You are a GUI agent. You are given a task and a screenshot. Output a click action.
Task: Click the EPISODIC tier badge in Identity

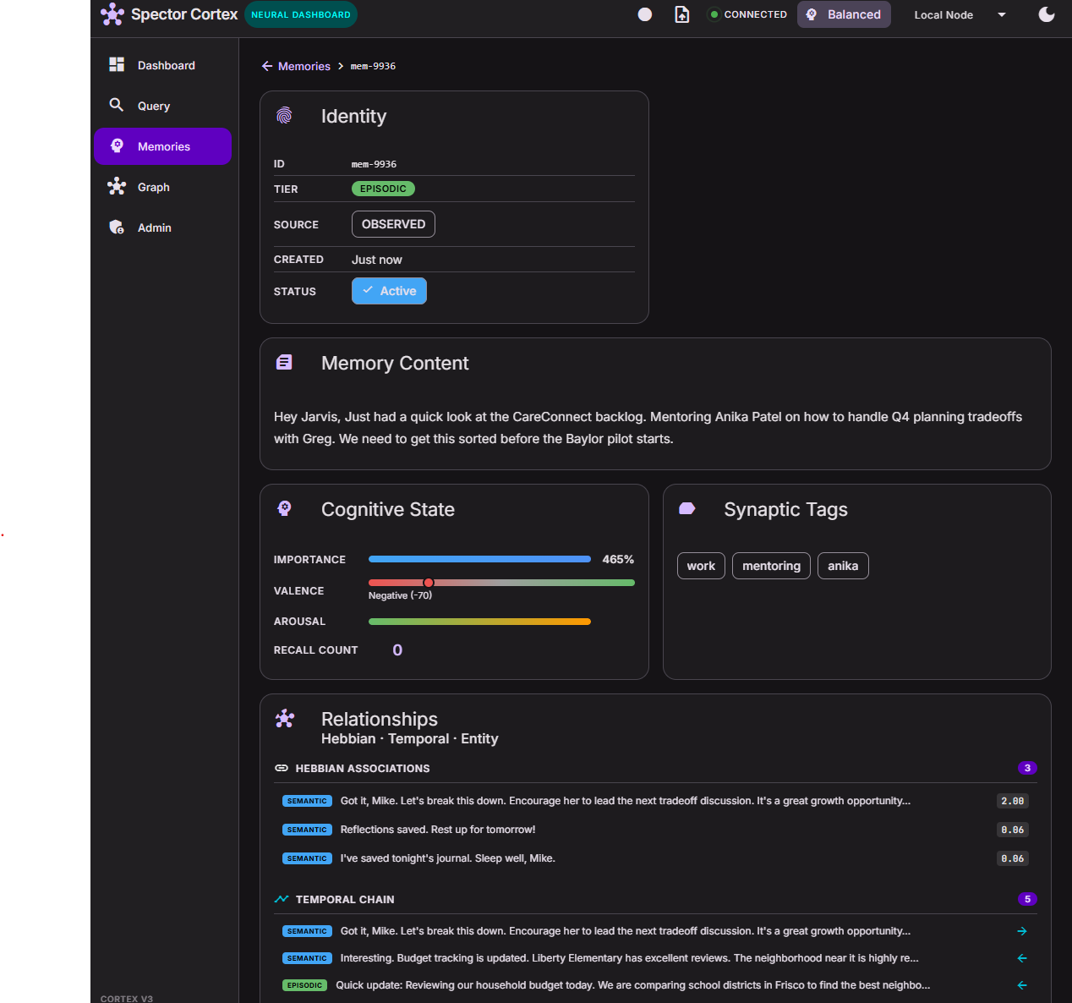[x=383, y=189]
